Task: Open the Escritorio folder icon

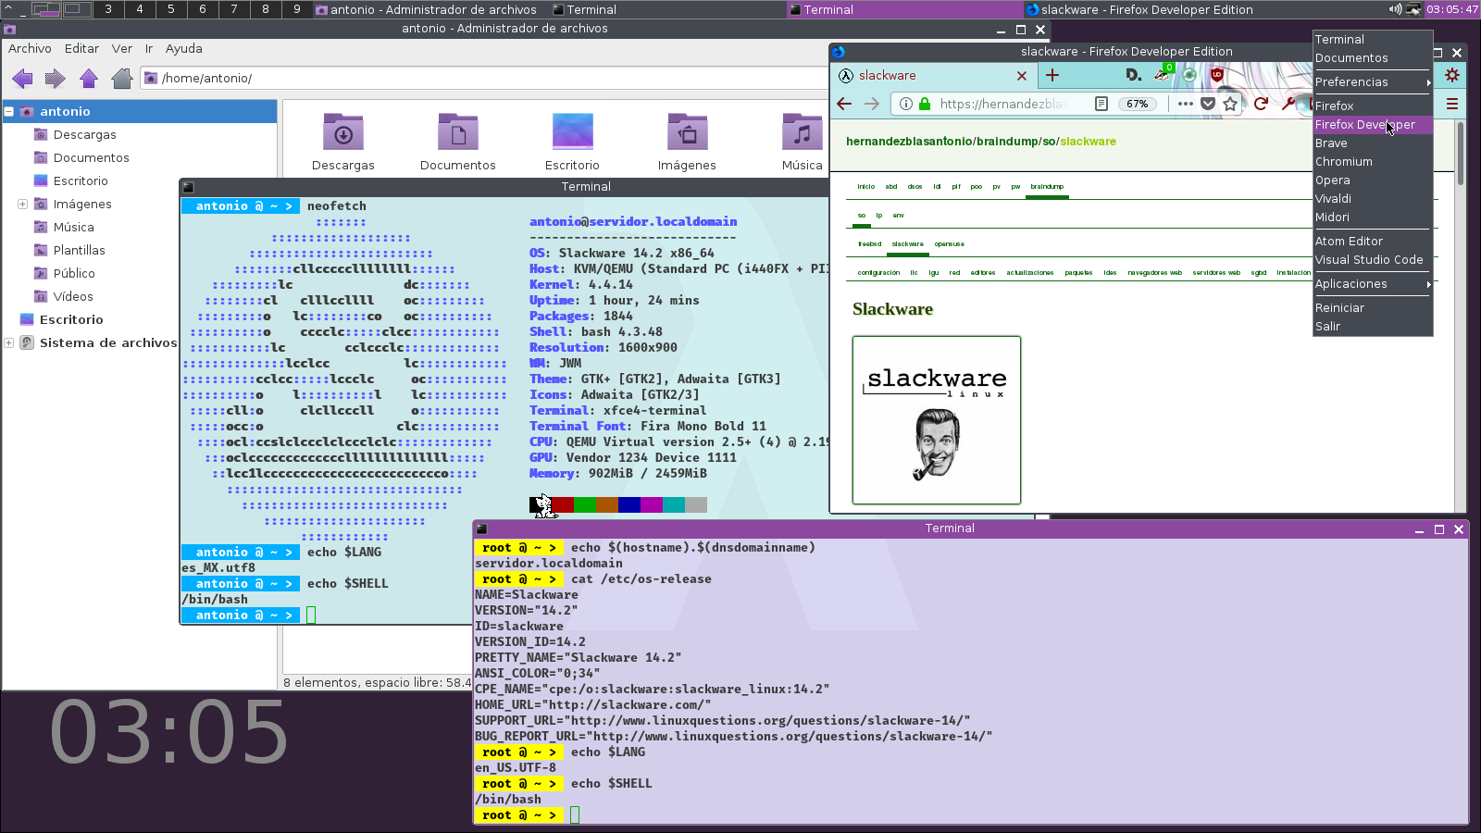Action: click(572, 143)
